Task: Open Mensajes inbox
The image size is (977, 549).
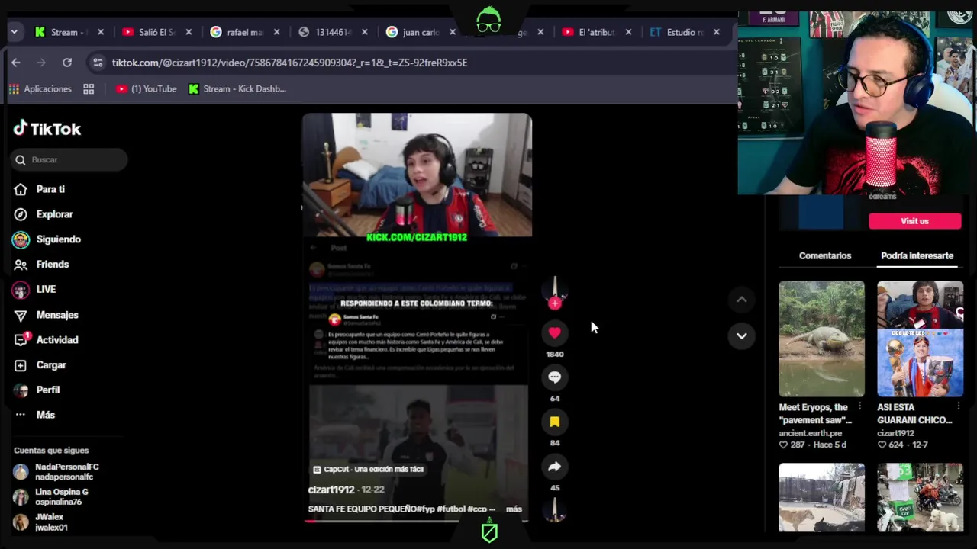Action: (x=47, y=315)
